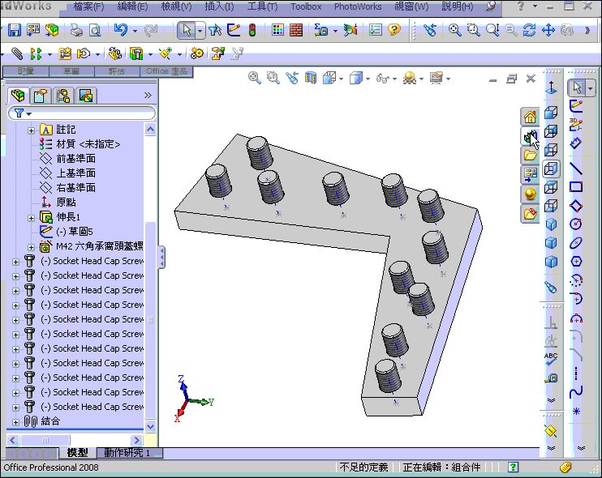Collapse the feature tree panel splitter handle

pos(161,257)
